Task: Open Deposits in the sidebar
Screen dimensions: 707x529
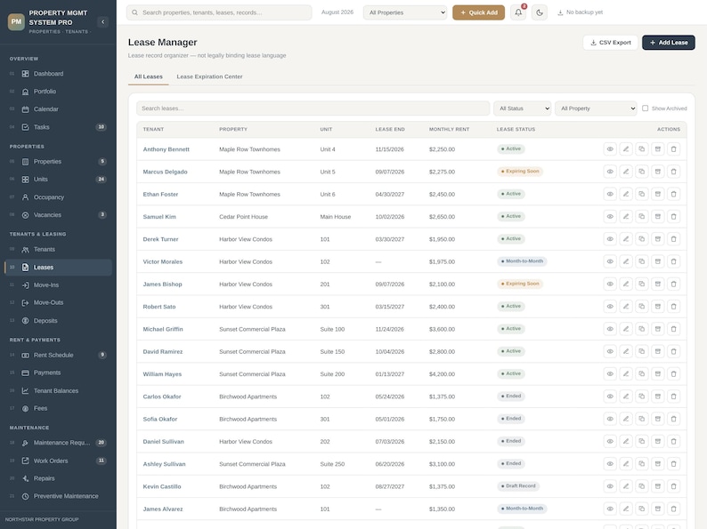Action: click(x=58, y=321)
